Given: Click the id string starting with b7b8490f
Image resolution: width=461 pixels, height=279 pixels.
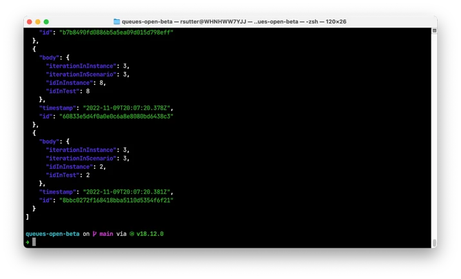Looking at the screenshot, I should (x=117, y=32).
